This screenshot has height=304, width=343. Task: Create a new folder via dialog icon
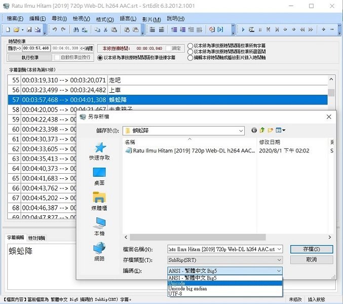pos(271,130)
